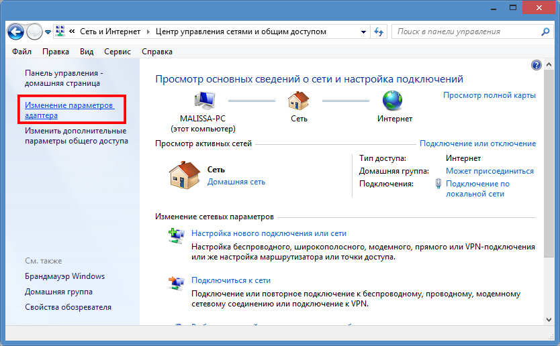Click the scrollbar down arrow
The width and height of the screenshot is (560, 346).
[x=549, y=320]
